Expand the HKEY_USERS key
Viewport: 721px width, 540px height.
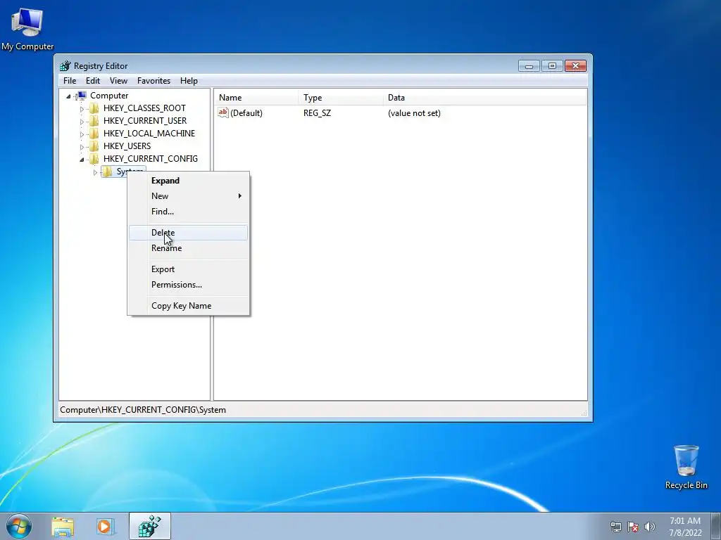pos(82,147)
